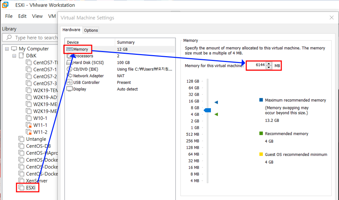Click the My Computer monitor icon
Viewport: 339px width, 200px height.
[14, 49]
